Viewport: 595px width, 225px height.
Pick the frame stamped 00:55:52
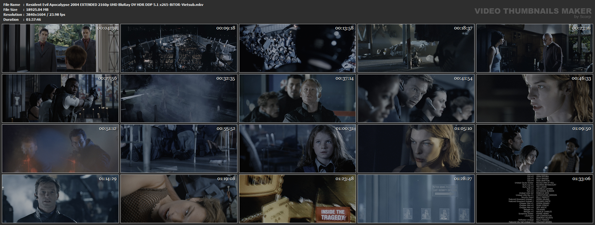179,148
